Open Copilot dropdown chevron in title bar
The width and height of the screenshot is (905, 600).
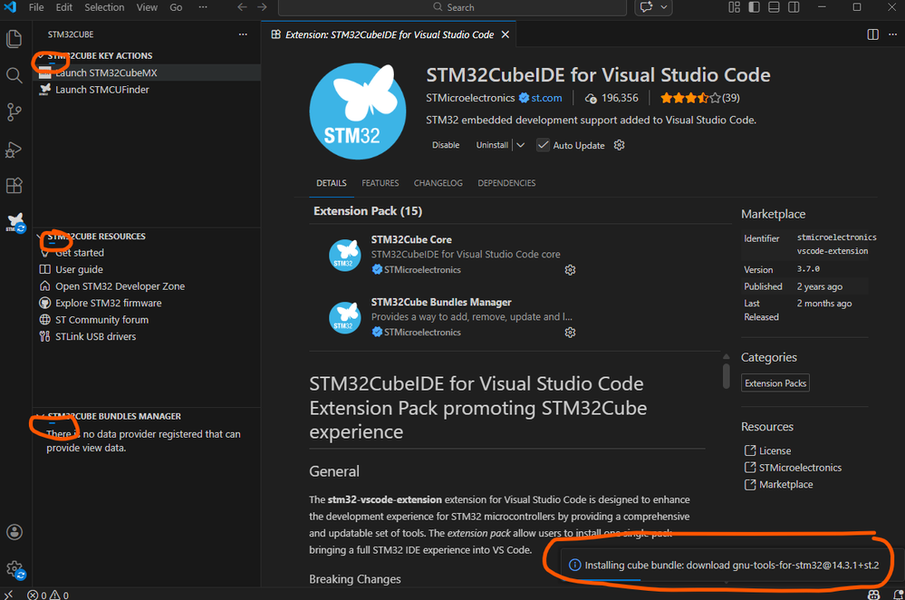[x=664, y=7]
